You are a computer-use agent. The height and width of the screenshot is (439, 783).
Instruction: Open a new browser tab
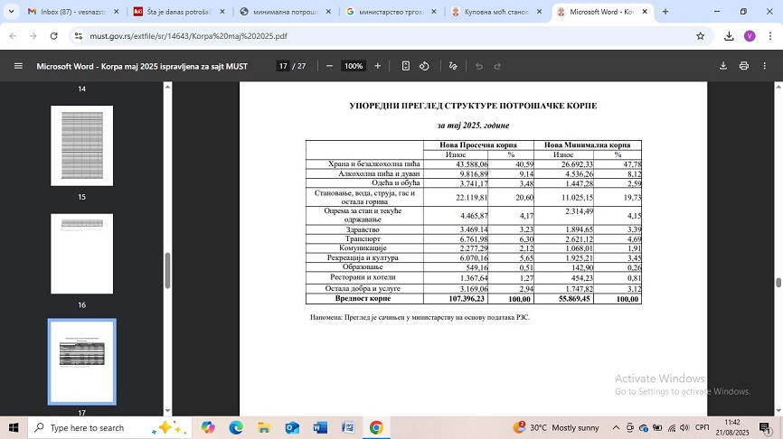point(665,12)
